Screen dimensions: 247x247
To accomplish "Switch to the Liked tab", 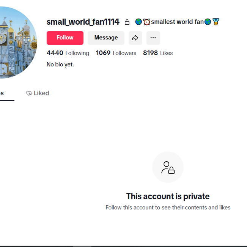I will pos(38,93).
